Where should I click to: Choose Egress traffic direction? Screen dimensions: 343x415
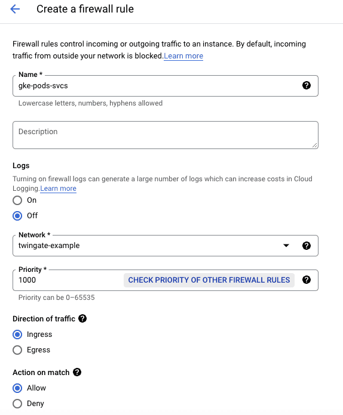(x=17, y=350)
